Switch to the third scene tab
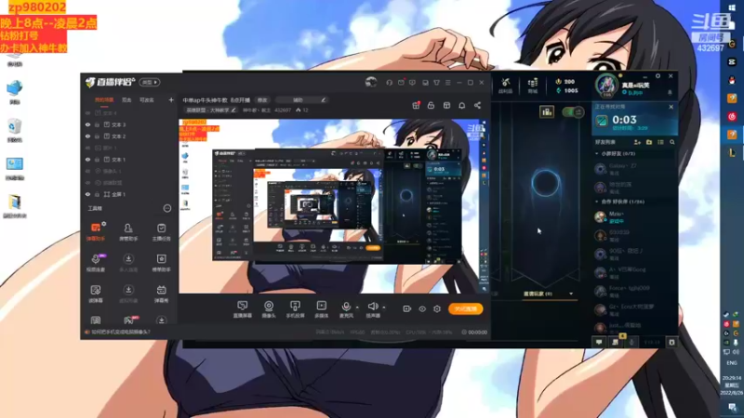This screenshot has width=744, height=418. coord(147,100)
